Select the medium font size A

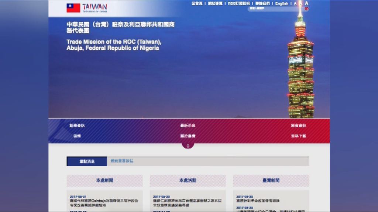coord(300,4)
